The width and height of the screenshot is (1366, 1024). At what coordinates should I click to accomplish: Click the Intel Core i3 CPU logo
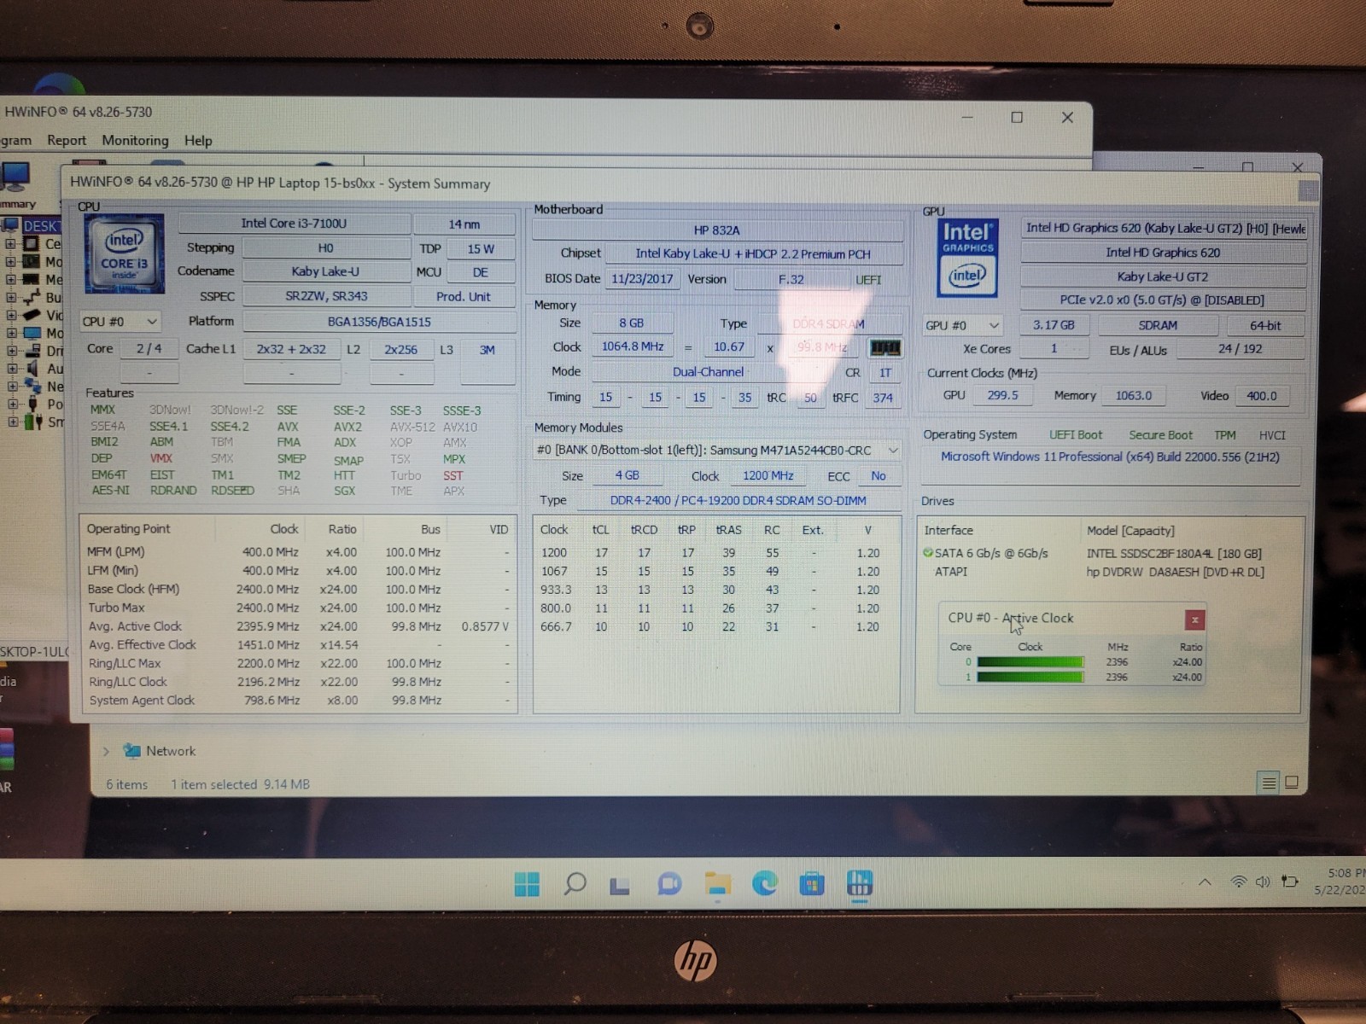click(125, 253)
